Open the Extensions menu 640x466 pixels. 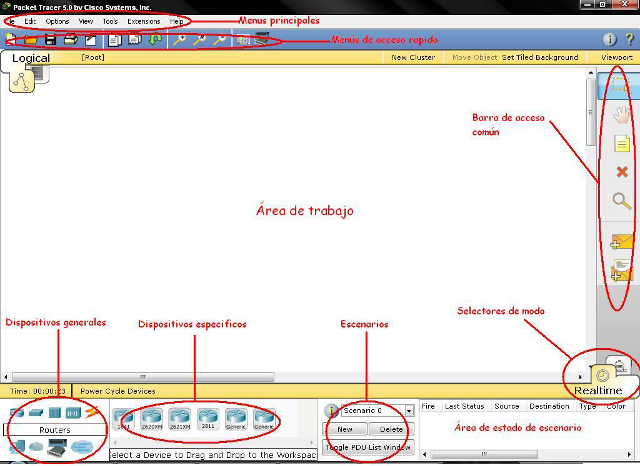(144, 21)
